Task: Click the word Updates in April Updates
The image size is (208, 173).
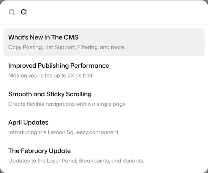Action: point(36,123)
